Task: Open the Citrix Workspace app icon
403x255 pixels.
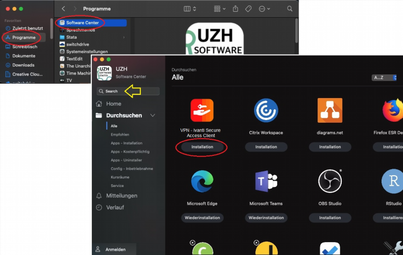Action: 266,110
